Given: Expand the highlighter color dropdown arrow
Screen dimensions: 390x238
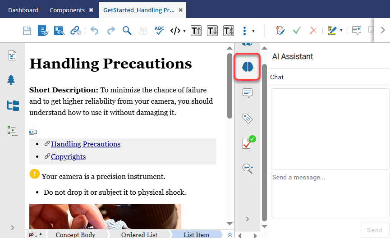Looking at the screenshot, I should [341, 31].
